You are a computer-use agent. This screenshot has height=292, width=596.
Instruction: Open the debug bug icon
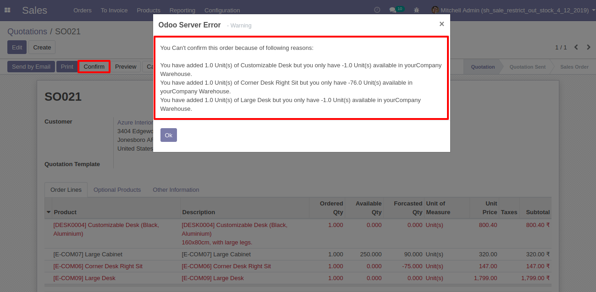tap(416, 10)
